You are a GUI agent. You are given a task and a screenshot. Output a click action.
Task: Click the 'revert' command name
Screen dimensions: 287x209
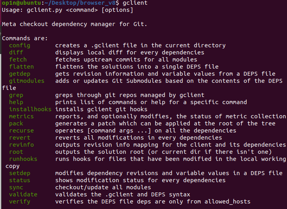point(20,138)
